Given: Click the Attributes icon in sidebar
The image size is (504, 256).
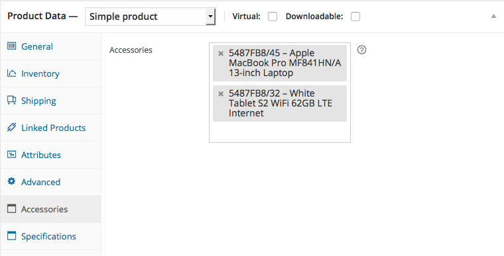Looking at the screenshot, I should point(11,154).
